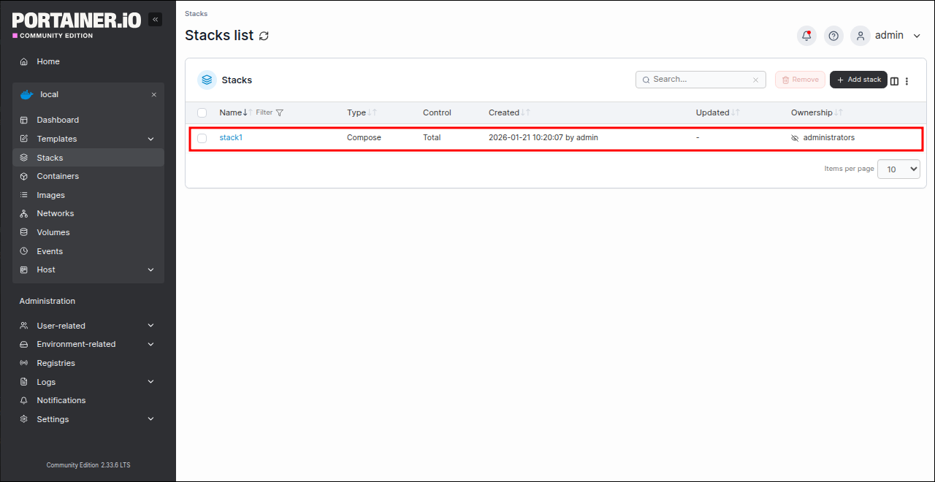The height and width of the screenshot is (482, 935).
Task: Open the Items per page dropdown
Action: [x=898, y=169]
